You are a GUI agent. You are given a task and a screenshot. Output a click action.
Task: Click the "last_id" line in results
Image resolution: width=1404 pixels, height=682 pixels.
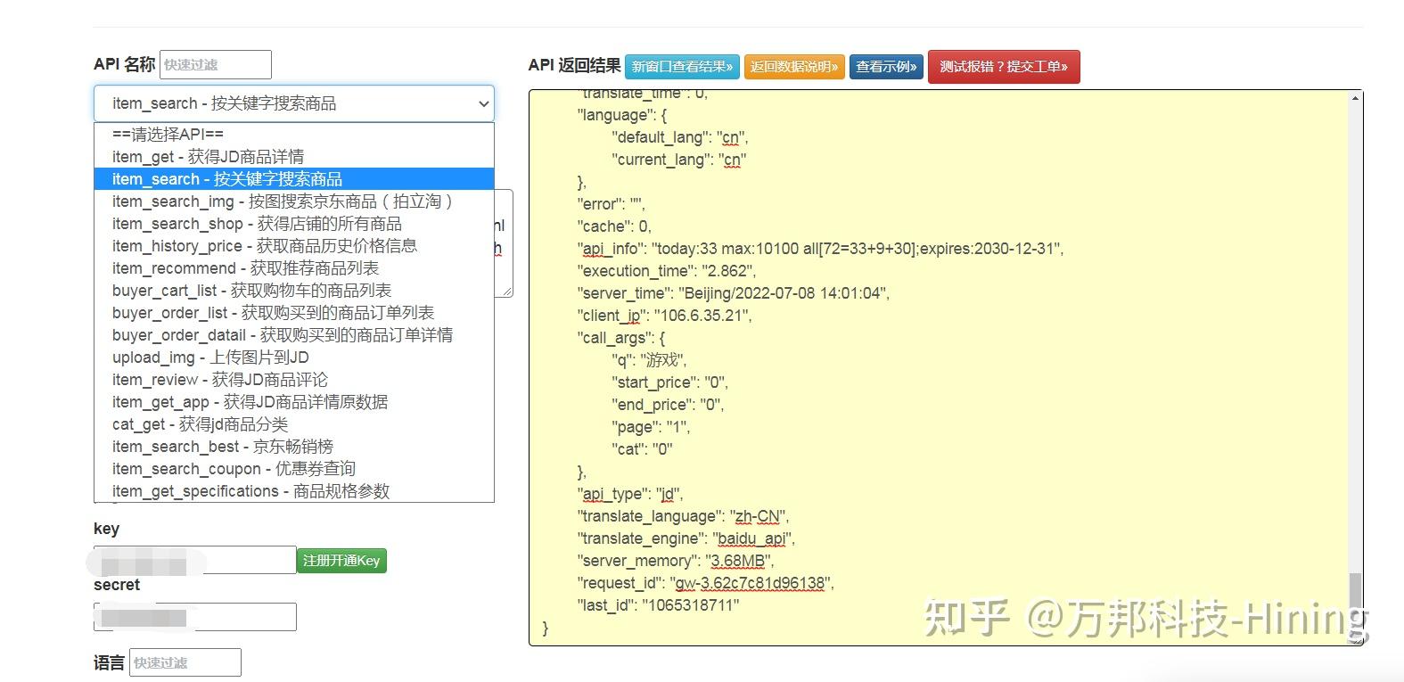pos(658,605)
